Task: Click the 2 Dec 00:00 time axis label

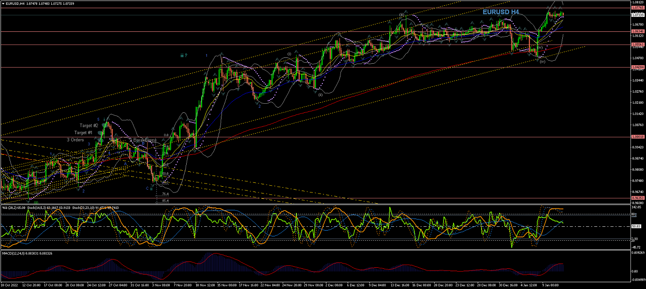Action: [335, 285]
